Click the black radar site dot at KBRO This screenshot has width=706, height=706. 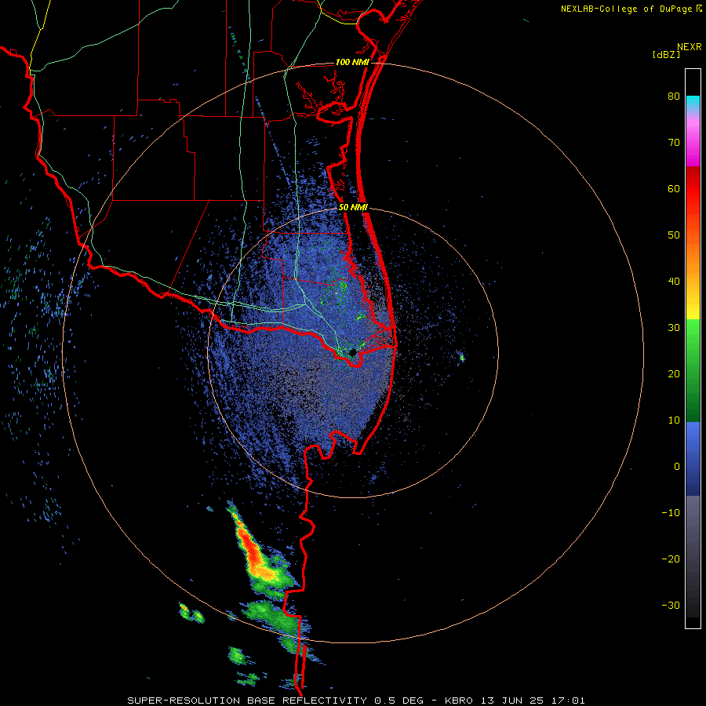coord(352,352)
